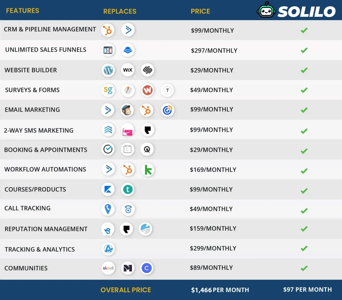Click the $97 PER MONTH price text
The width and height of the screenshot is (342, 300).
point(308,289)
